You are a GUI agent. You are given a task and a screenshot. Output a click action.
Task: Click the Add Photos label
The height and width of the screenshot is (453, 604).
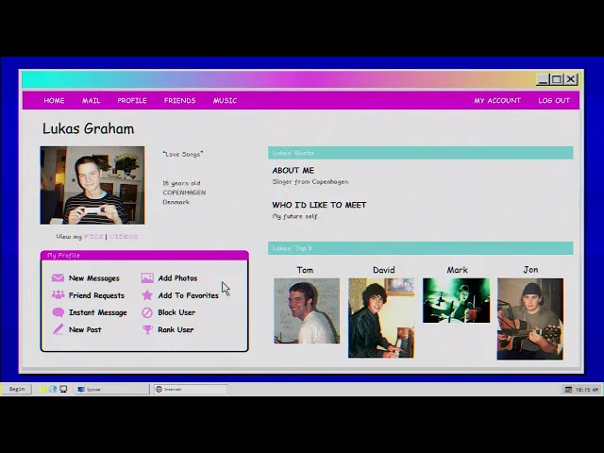pyautogui.click(x=177, y=278)
